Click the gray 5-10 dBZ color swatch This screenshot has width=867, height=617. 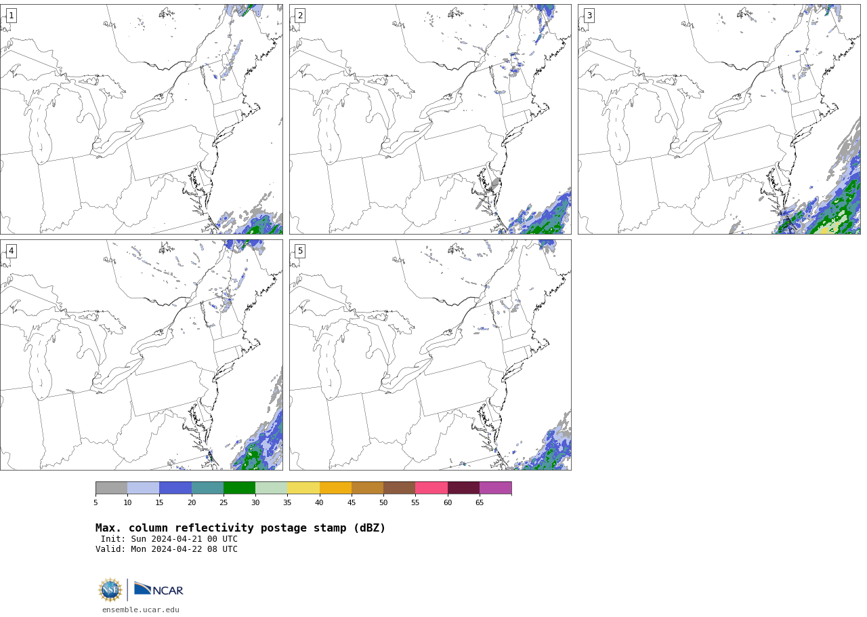click(x=111, y=488)
